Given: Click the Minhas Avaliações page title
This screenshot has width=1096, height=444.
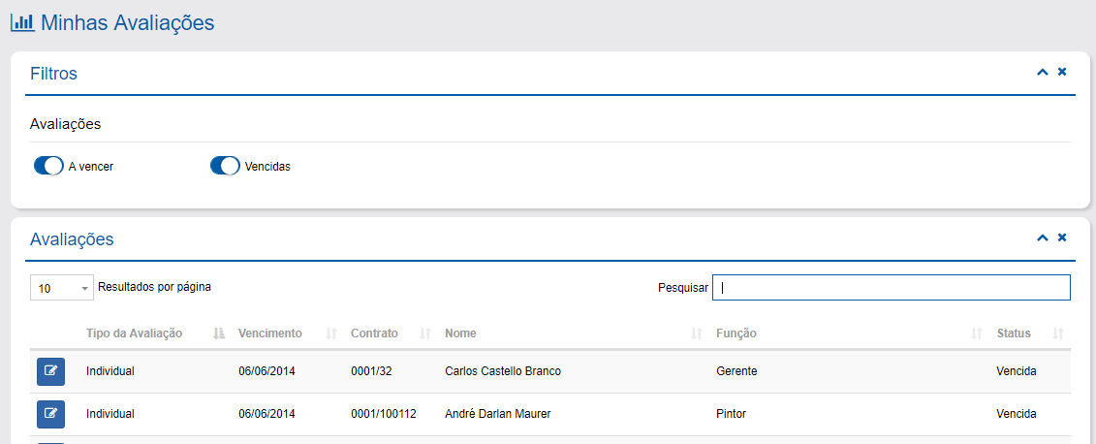Looking at the screenshot, I should (127, 22).
